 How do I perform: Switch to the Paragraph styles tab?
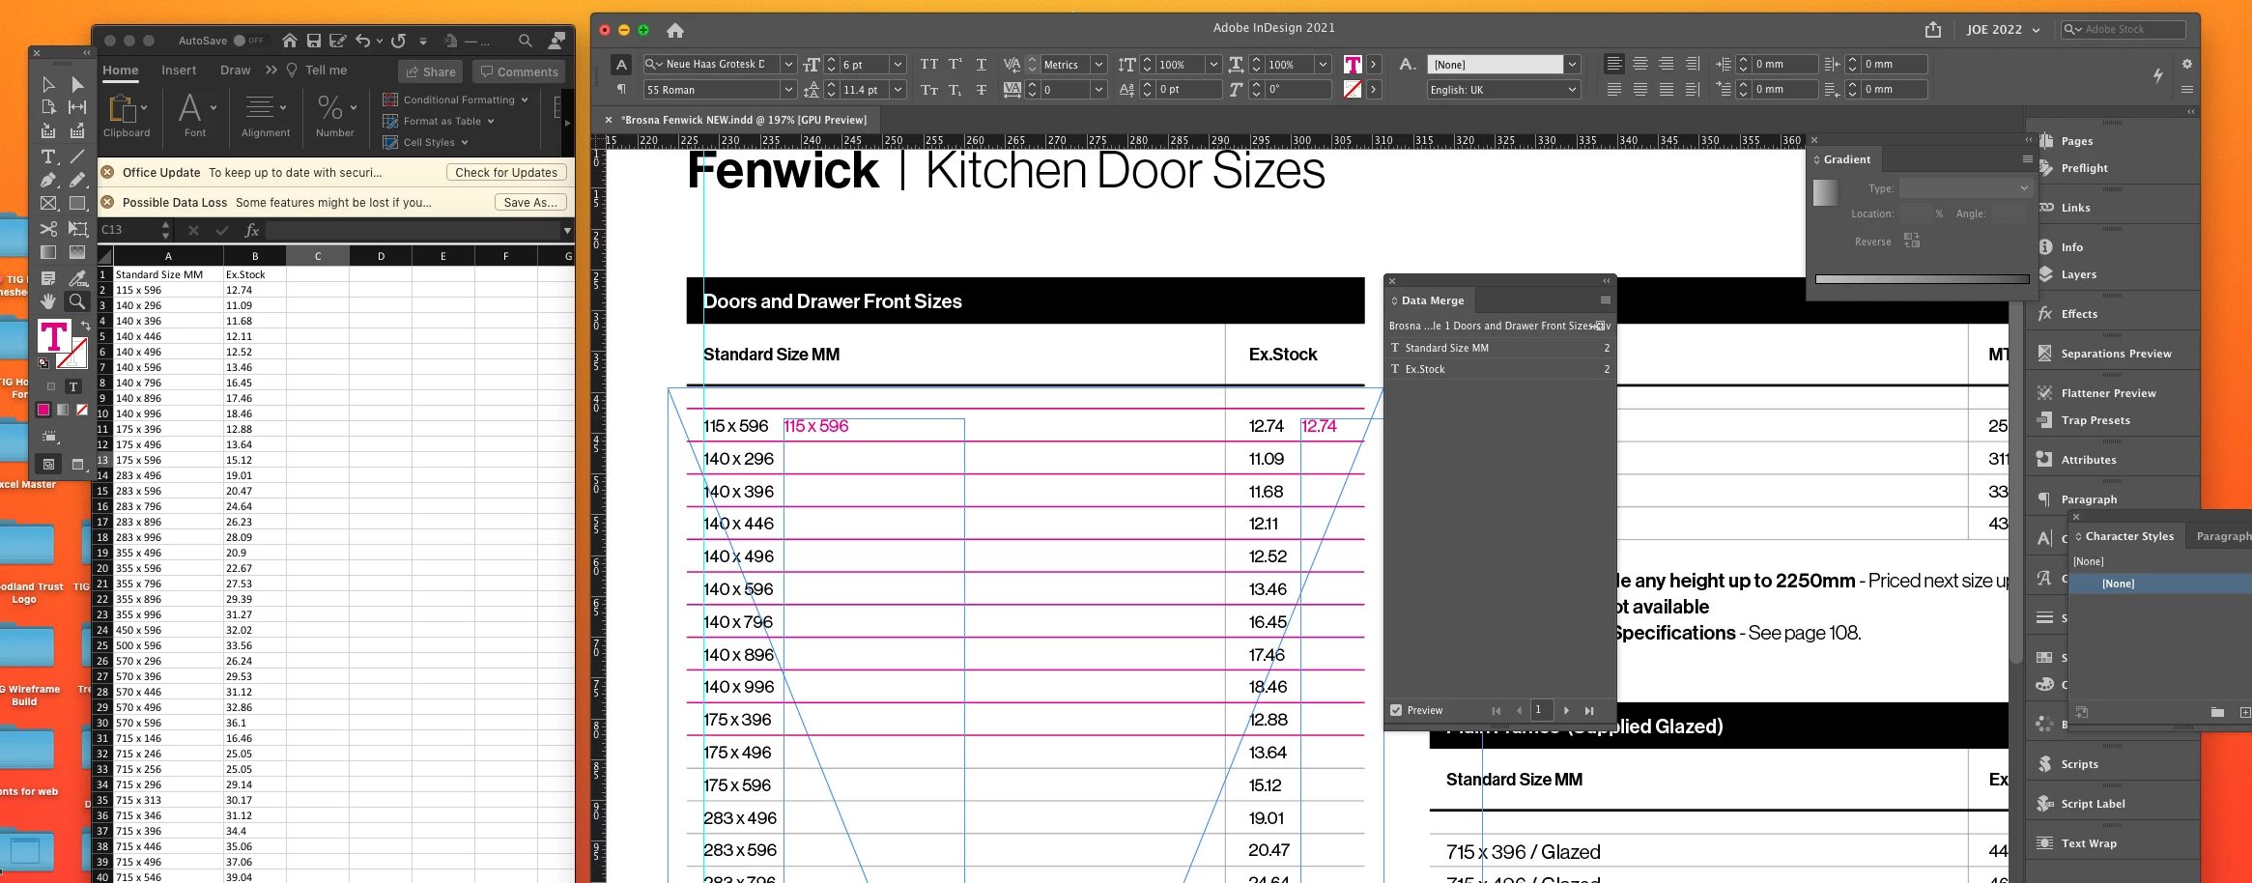pos(2223,536)
